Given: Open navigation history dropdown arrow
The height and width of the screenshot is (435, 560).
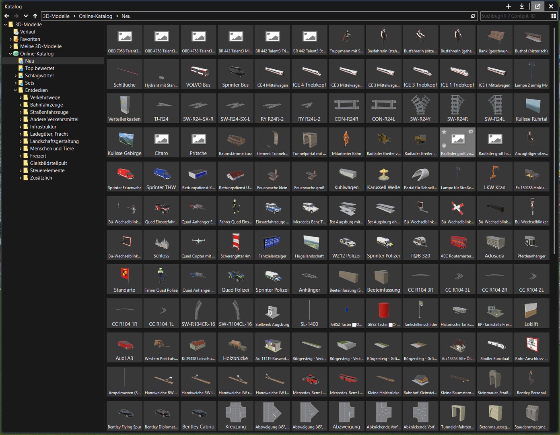Looking at the screenshot, I should 26,16.
